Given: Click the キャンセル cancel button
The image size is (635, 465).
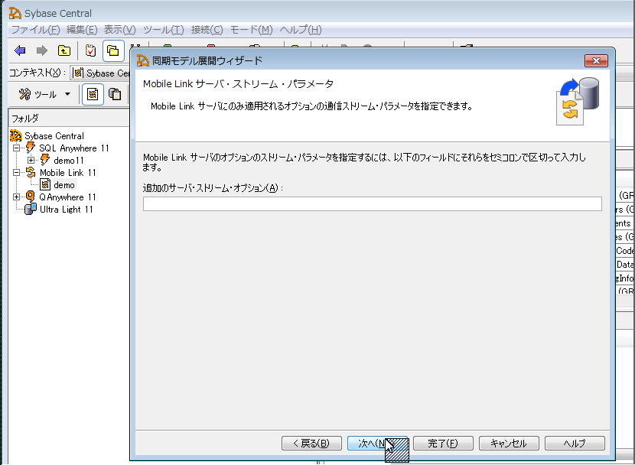Looking at the screenshot, I should (508, 443).
